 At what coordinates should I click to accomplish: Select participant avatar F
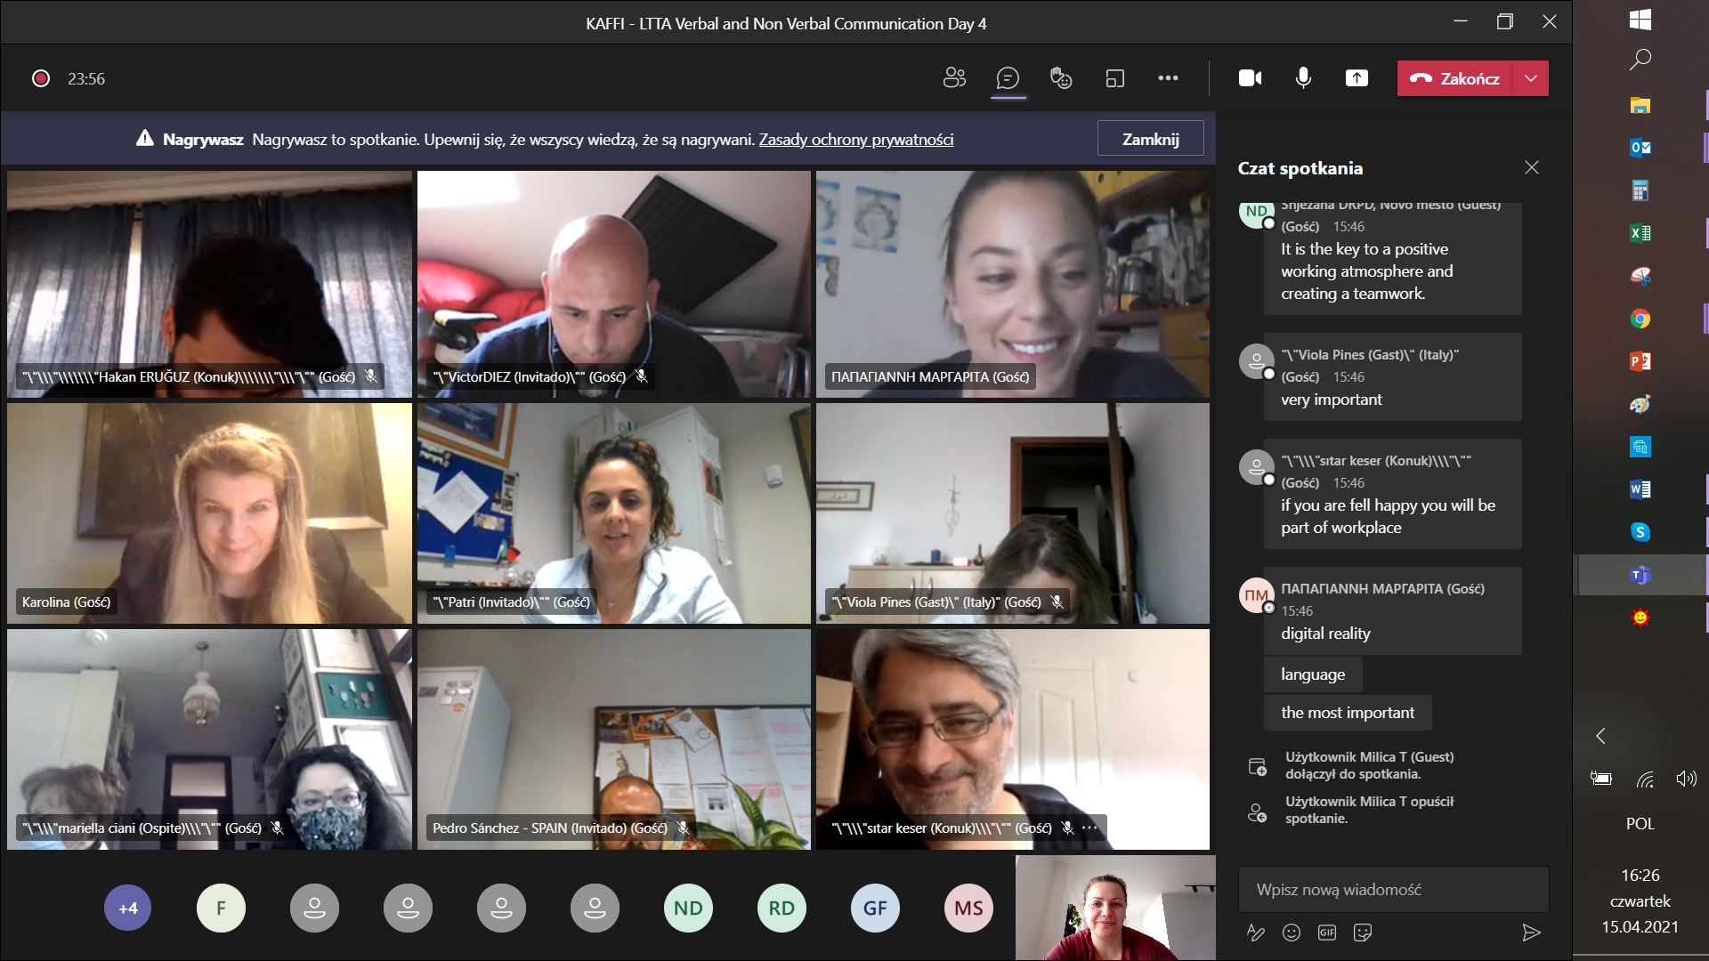pyautogui.click(x=221, y=908)
